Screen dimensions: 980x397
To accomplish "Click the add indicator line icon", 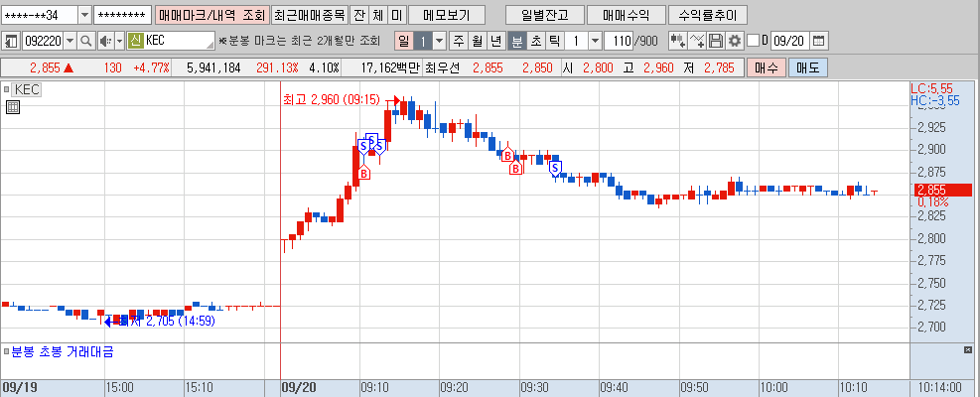I will 697,42.
